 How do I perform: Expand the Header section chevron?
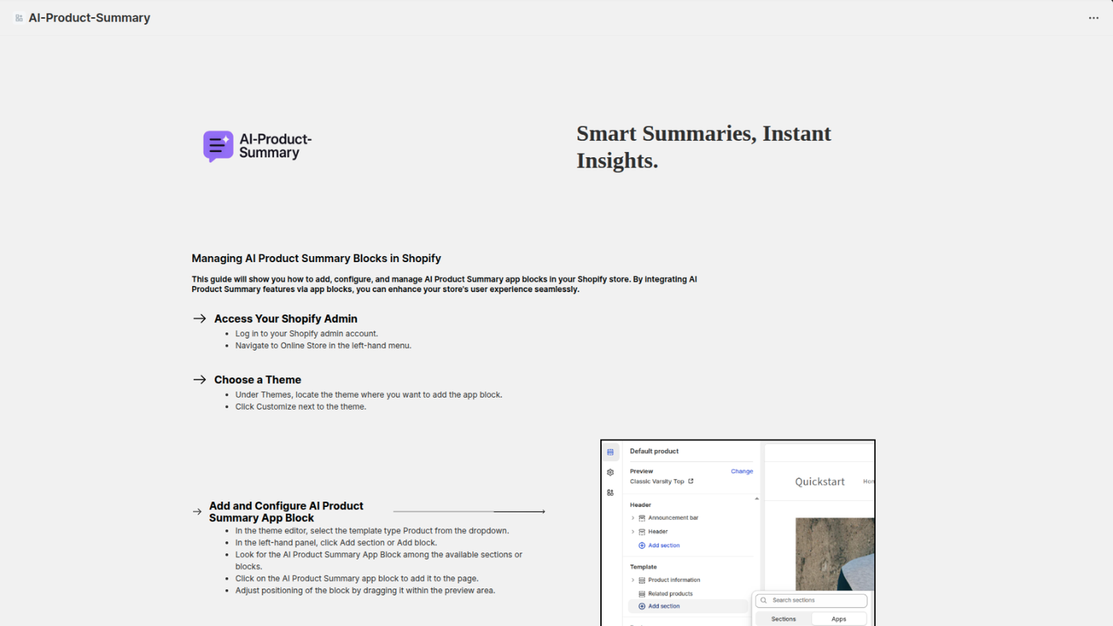632,532
